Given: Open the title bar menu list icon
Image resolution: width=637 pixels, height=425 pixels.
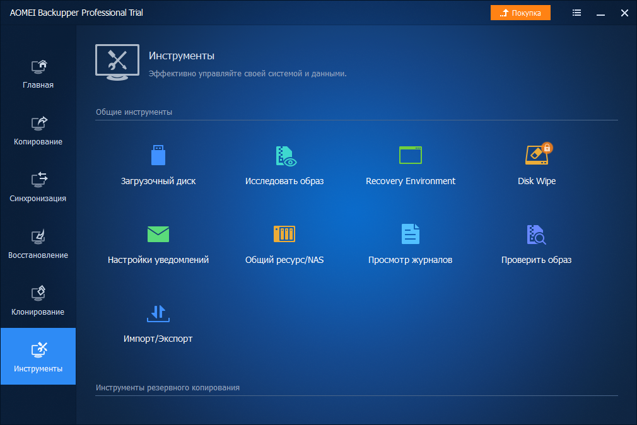Looking at the screenshot, I should click(x=576, y=13).
